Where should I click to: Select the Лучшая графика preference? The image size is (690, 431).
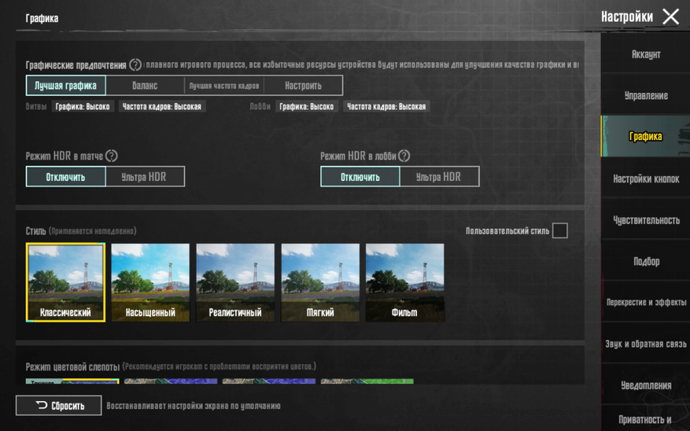click(65, 85)
